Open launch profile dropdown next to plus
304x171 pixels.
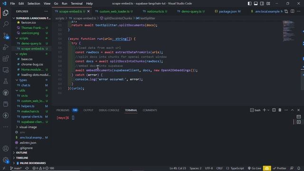pos(268,110)
